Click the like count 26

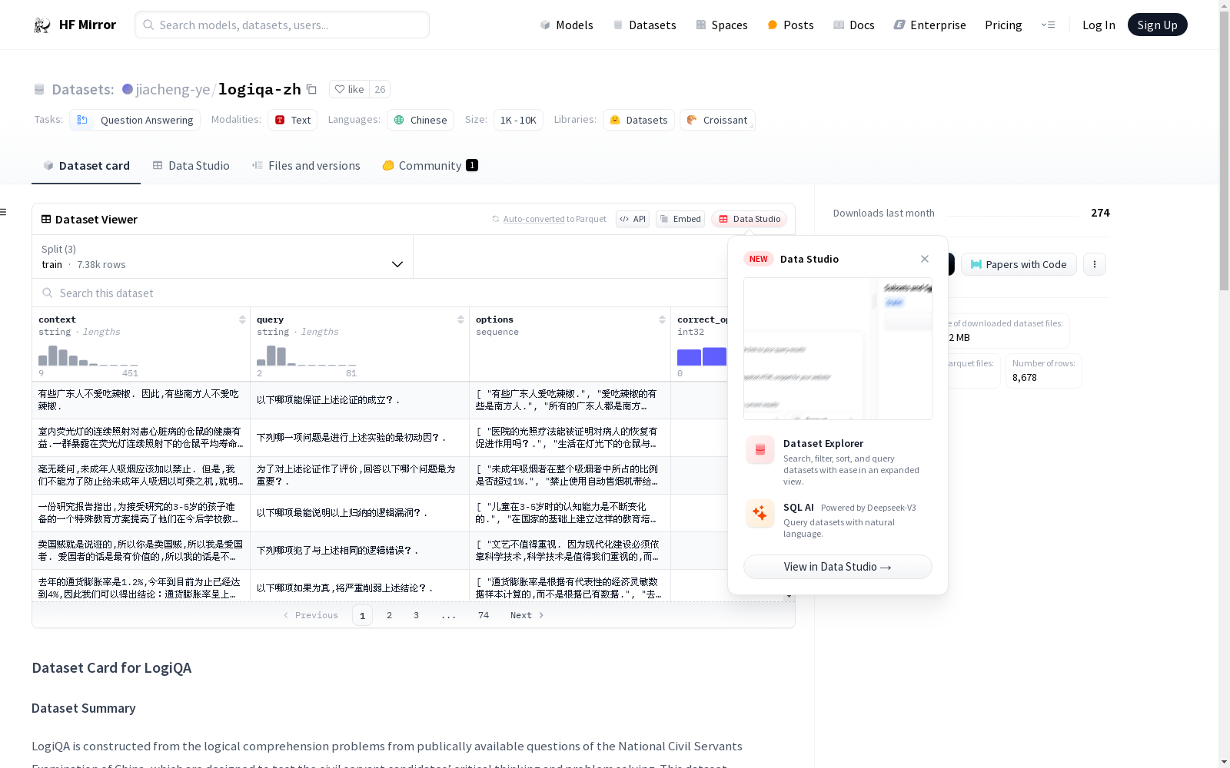click(380, 89)
